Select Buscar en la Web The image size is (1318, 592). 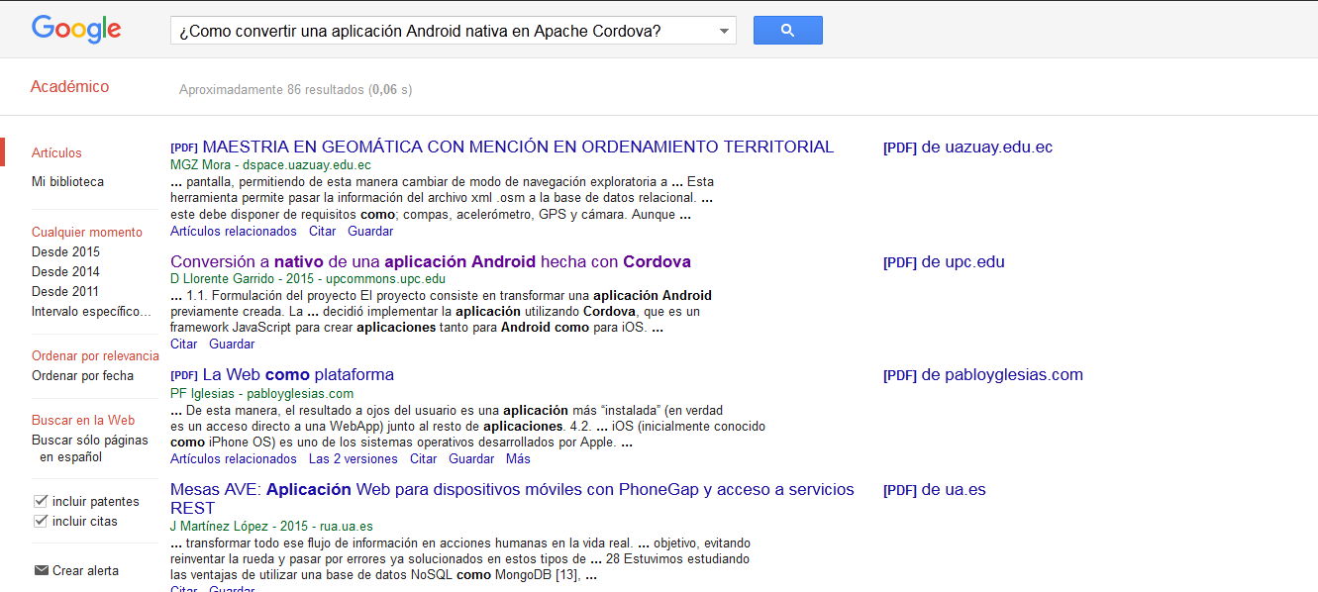pyautogui.click(x=83, y=421)
